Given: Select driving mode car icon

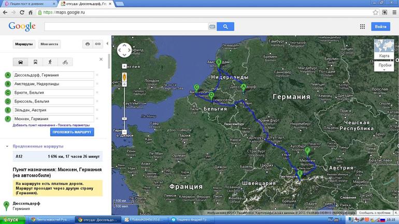Looking at the screenshot, I should (x=20, y=62).
